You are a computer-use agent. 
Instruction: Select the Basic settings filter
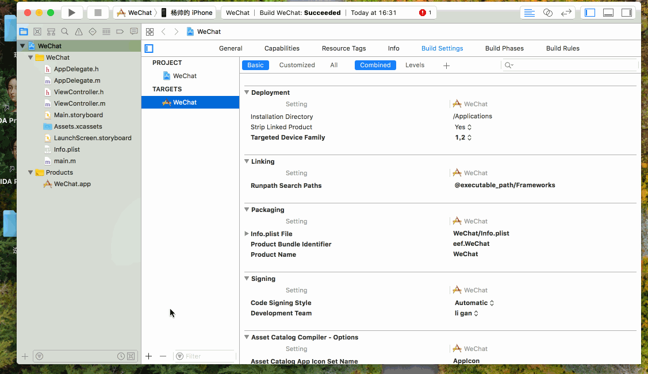[255, 65]
